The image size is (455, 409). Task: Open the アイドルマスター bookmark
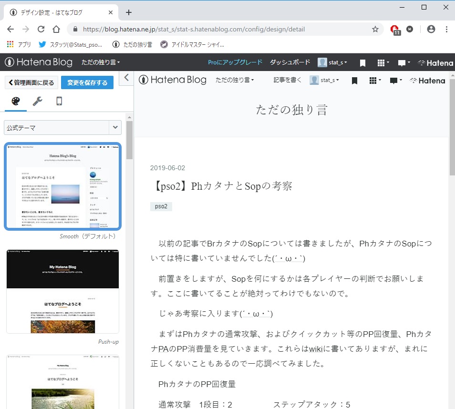pos(192,44)
